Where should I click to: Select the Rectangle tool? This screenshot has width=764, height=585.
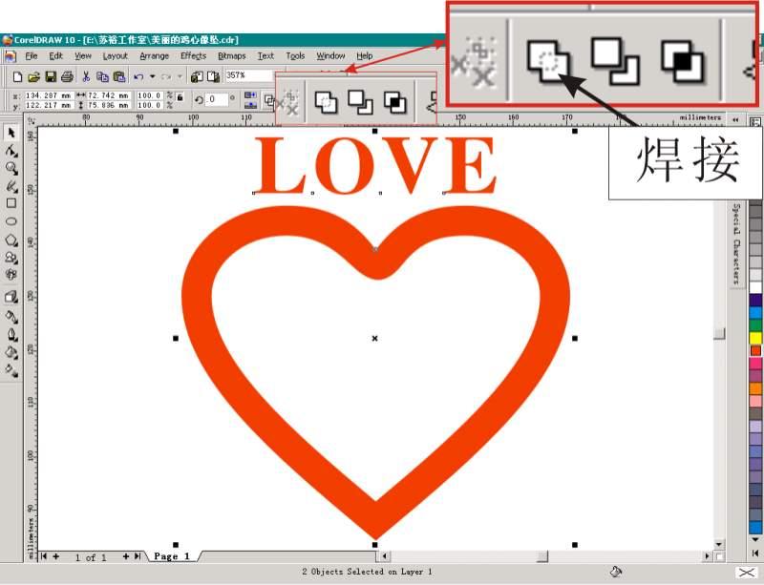11,203
